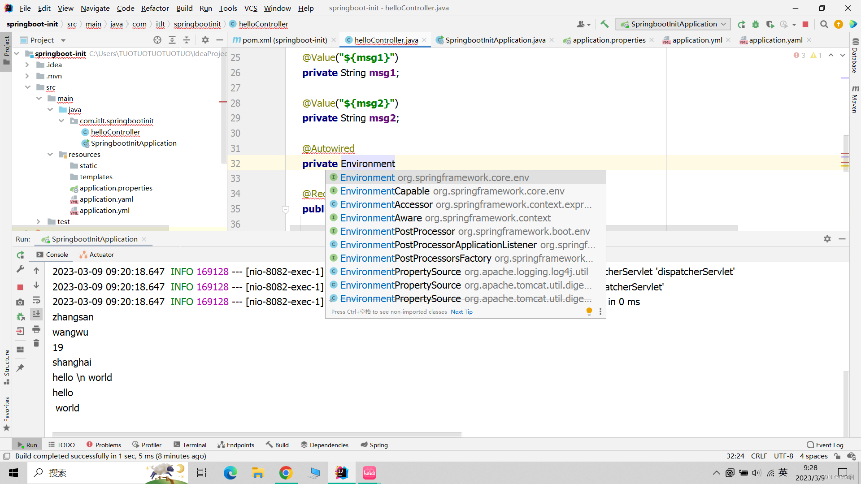Click the Next Tip link in completion popup
Viewport: 861px width, 484px height.
pos(461,311)
